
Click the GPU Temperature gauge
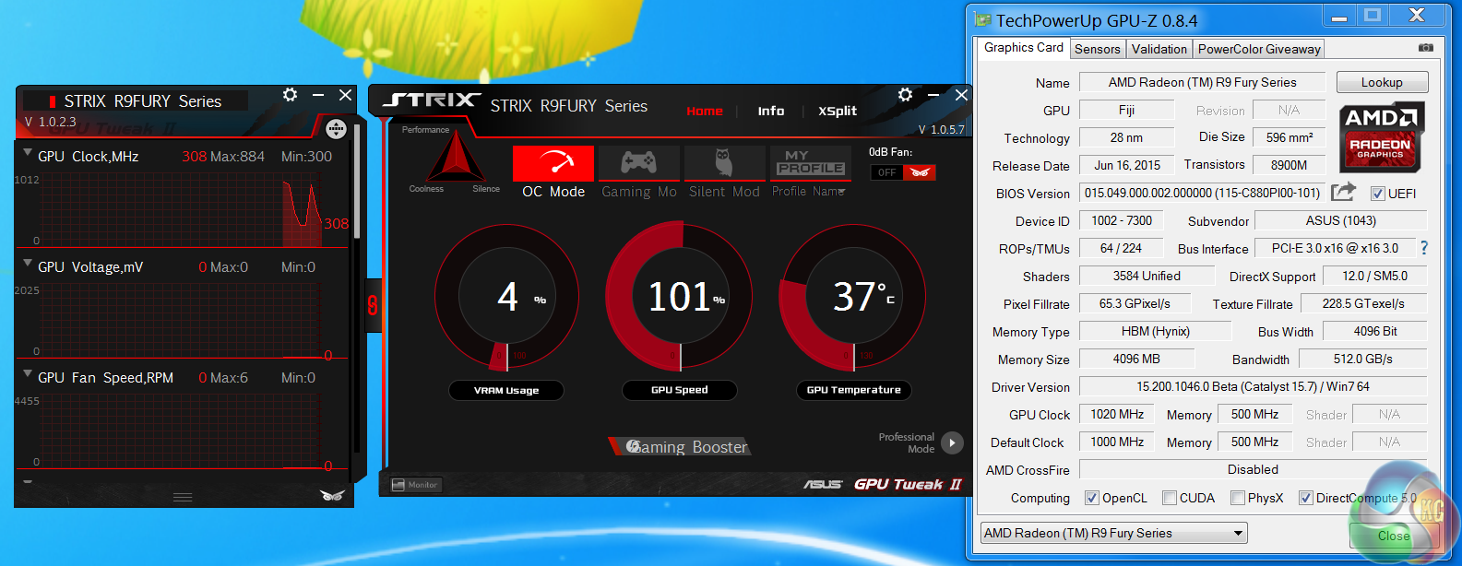[852, 297]
